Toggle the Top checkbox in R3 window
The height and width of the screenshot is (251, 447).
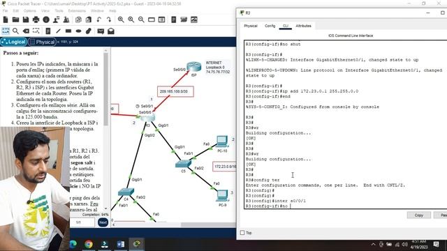pyautogui.click(x=242, y=232)
